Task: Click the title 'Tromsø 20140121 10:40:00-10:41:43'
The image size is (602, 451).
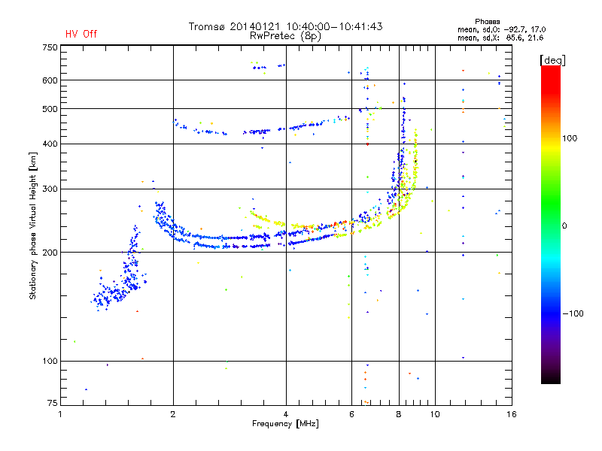Action: tap(285, 26)
